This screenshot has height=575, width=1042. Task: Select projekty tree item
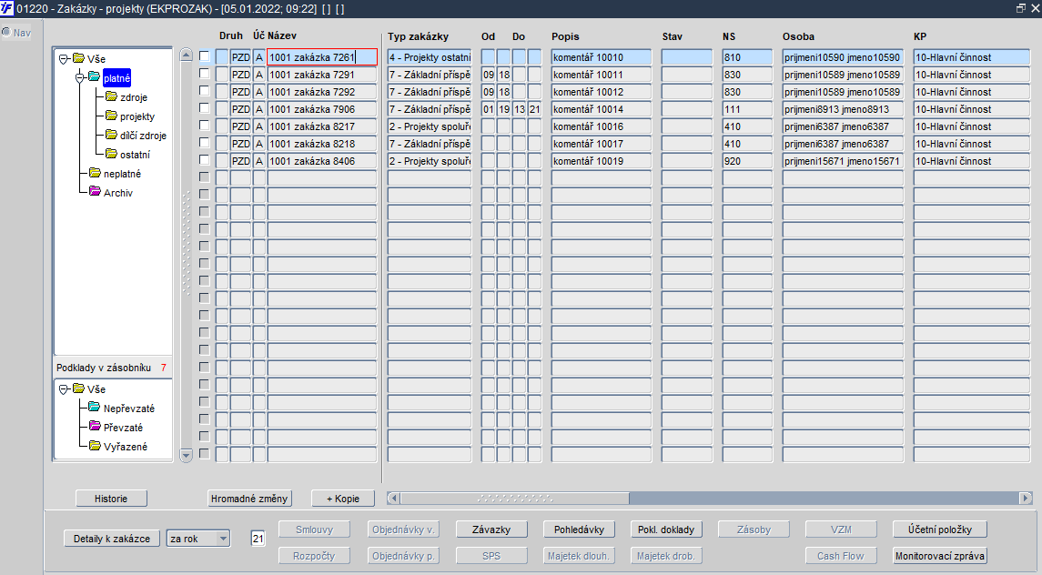pyautogui.click(x=137, y=117)
